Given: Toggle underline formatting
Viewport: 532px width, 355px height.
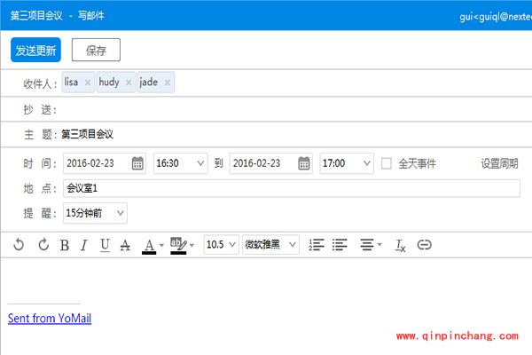Looking at the screenshot, I should point(105,245).
